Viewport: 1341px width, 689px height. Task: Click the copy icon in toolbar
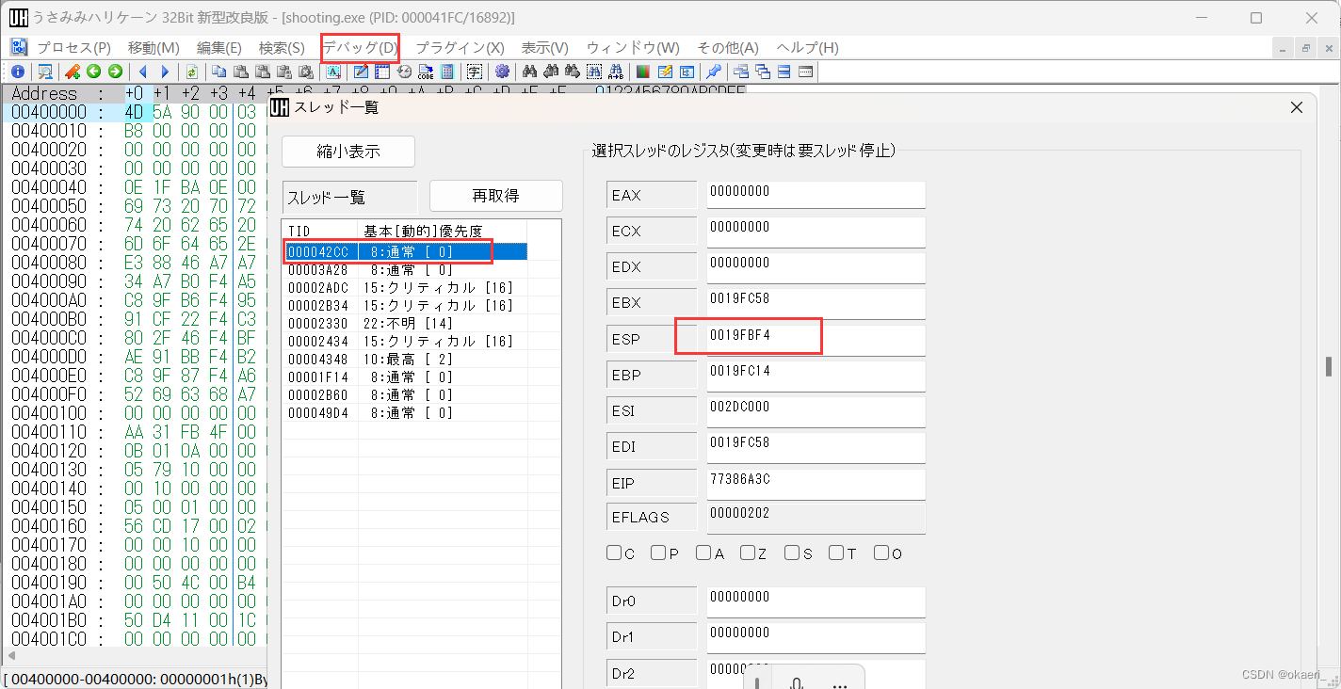218,72
